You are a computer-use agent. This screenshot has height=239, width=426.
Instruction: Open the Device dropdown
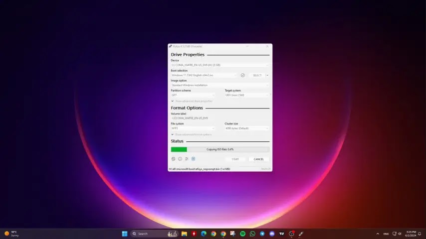pos(220,65)
